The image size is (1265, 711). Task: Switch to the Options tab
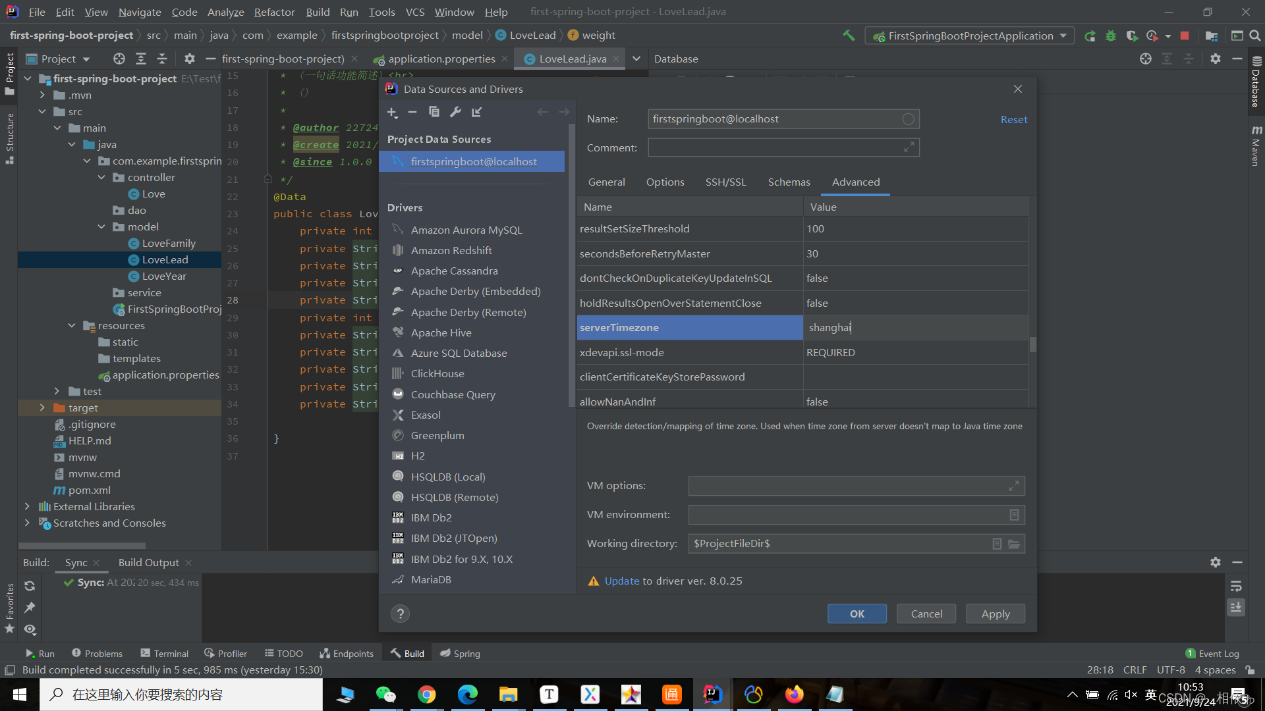[x=665, y=182]
